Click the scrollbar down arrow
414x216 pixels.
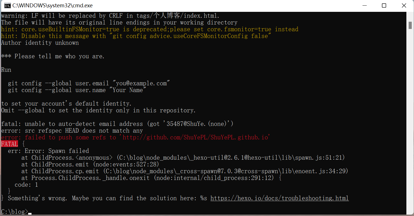coord(410,212)
